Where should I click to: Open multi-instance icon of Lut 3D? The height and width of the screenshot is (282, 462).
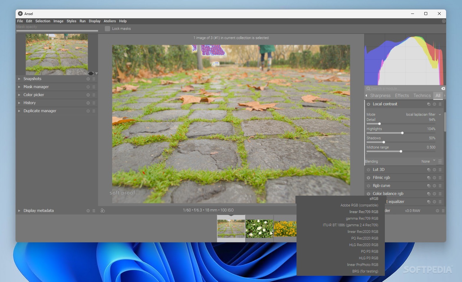pos(429,170)
